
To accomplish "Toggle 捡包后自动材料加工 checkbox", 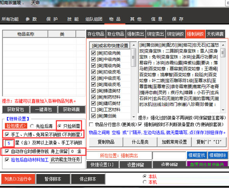I will click(x=7, y=159).
